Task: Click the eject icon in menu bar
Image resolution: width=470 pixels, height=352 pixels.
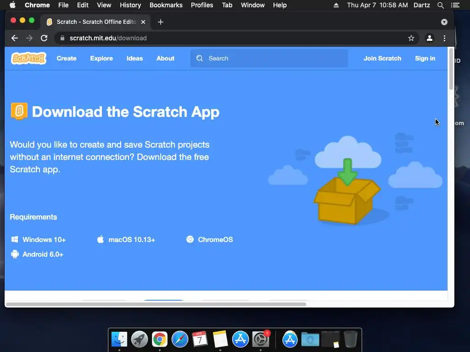Action: (x=336, y=5)
